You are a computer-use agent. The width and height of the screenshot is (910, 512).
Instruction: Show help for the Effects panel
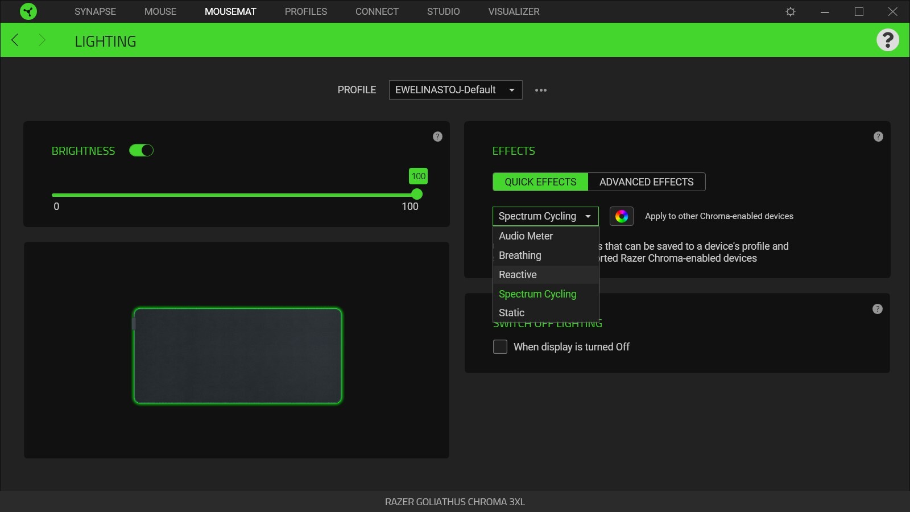[878, 137]
